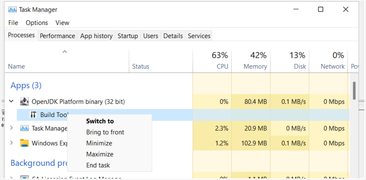Choose Bring to front from context menu
Viewport: 366px width, 180px height.
[105, 132]
